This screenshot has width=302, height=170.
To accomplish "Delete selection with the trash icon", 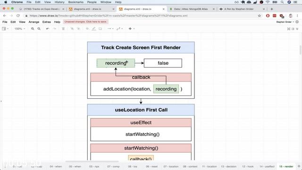I will tap(63, 29).
